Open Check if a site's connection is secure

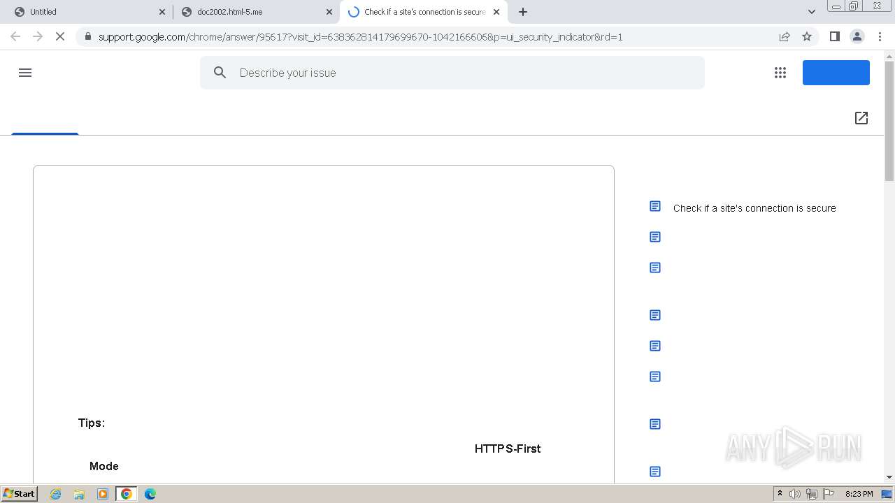(754, 208)
